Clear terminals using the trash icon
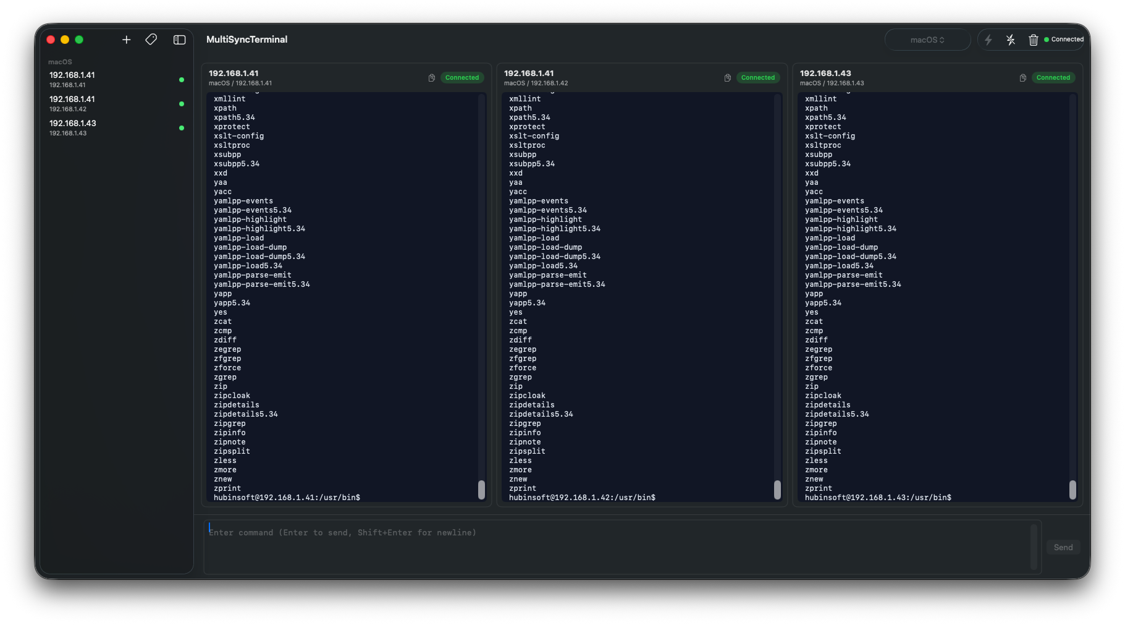This screenshot has width=1125, height=625. 1033,40
